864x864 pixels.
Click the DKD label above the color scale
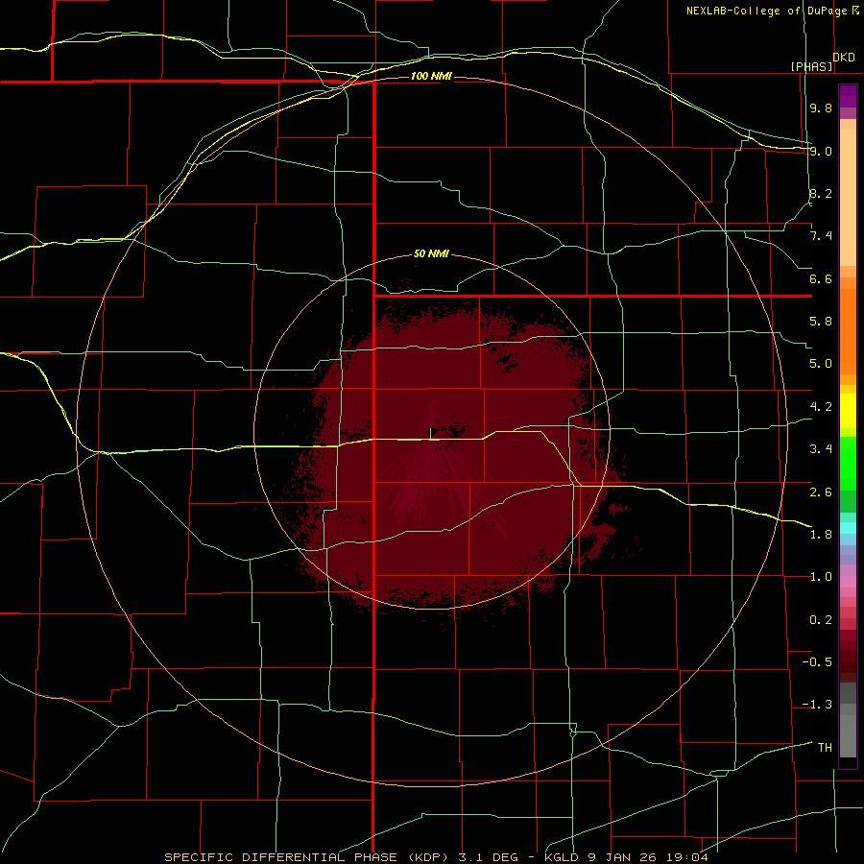tap(844, 58)
